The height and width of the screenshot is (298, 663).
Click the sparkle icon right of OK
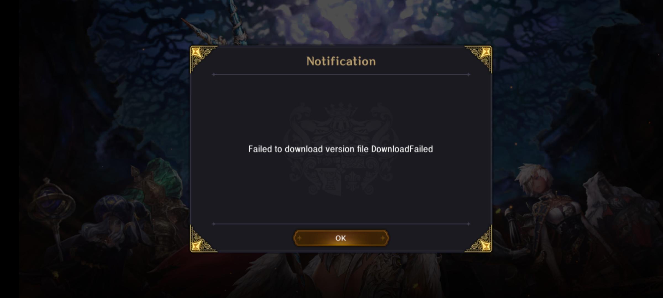(x=383, y=238)
